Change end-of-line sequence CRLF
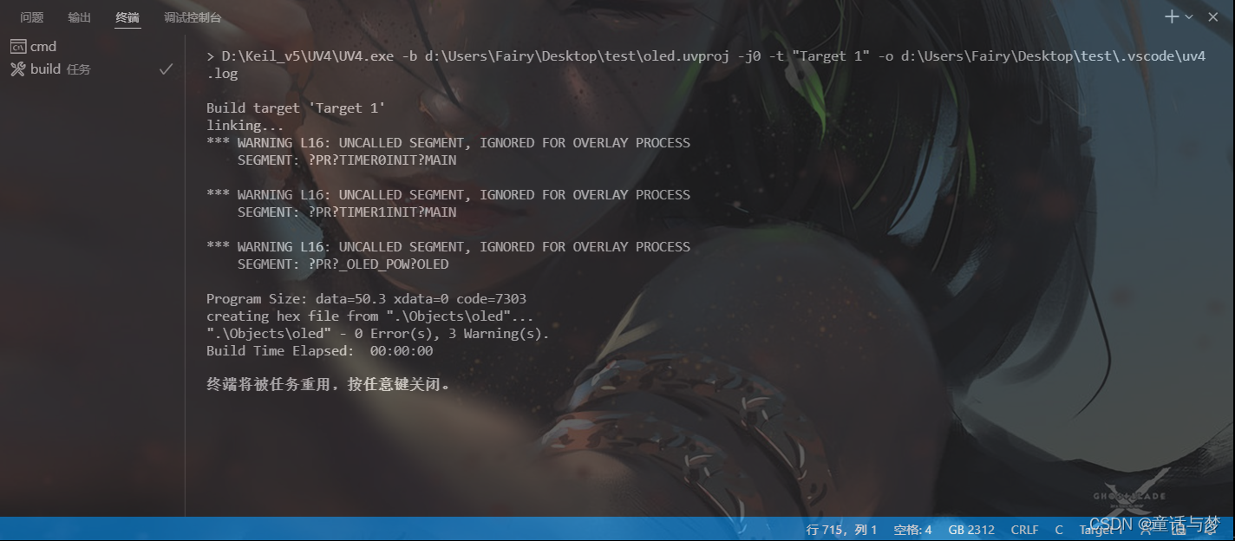The height and width of the screenshot is (541, 1235). (1024, 530)
